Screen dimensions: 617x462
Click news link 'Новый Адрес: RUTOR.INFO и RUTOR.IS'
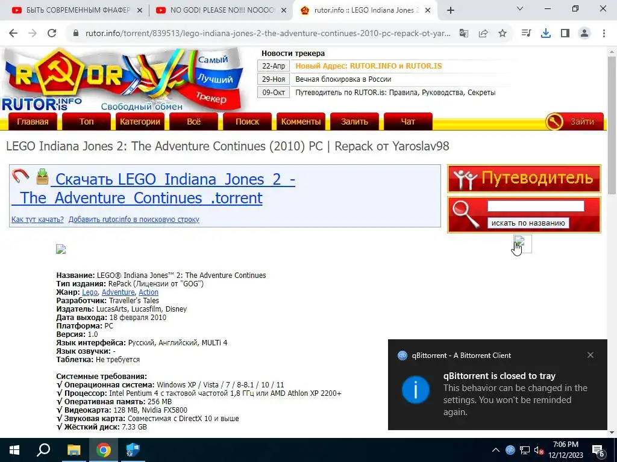coord(369,66)
